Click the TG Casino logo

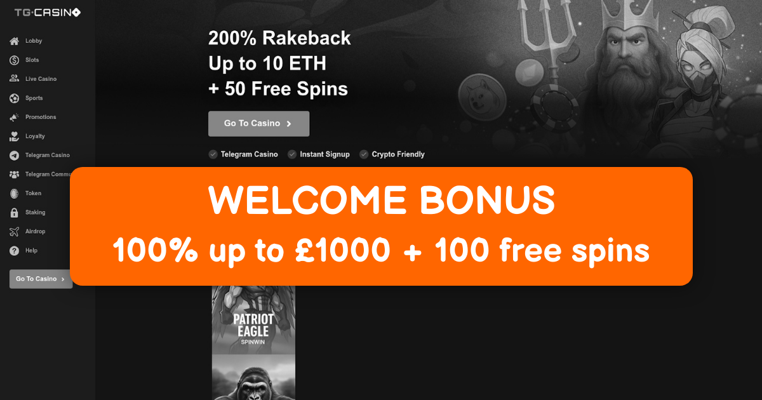(x=48, y=13)
